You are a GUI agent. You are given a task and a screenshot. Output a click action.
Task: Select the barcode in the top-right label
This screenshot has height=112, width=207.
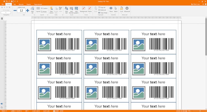click(161, 44)
